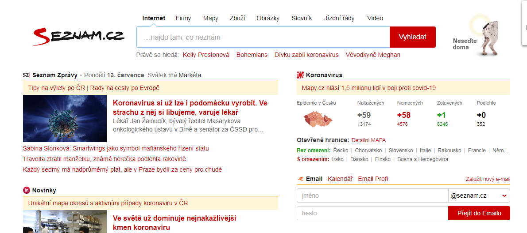Open the Založit nový e-mail link
527x233 pixels.
point(488,179)
